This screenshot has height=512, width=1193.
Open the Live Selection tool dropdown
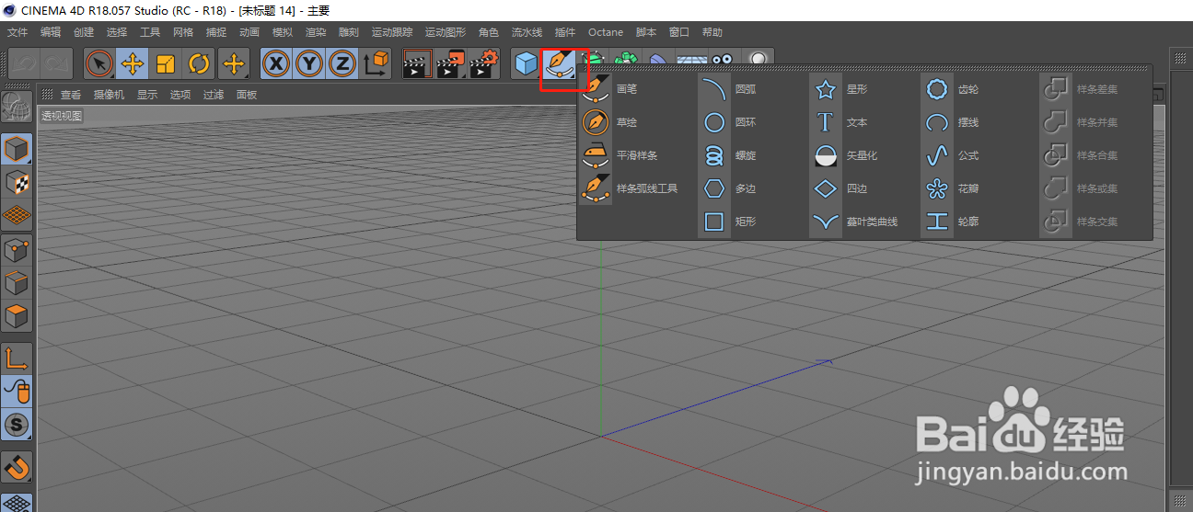[x=99, y=63]
